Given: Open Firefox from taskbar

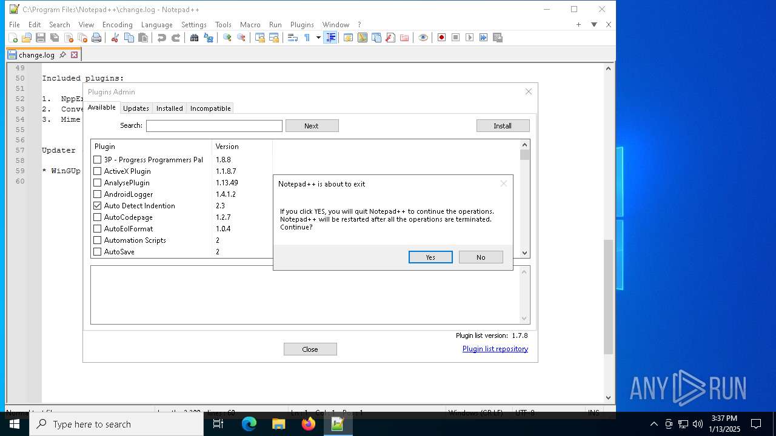Looking at the screenshot, I should point(308,424).
